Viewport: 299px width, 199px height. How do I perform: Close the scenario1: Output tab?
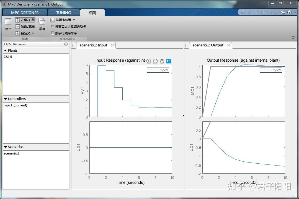228,45
